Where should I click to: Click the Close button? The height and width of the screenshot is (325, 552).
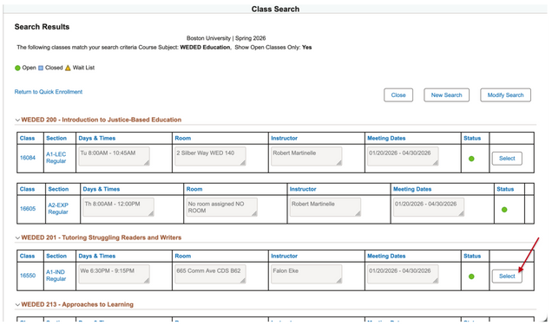398,94
